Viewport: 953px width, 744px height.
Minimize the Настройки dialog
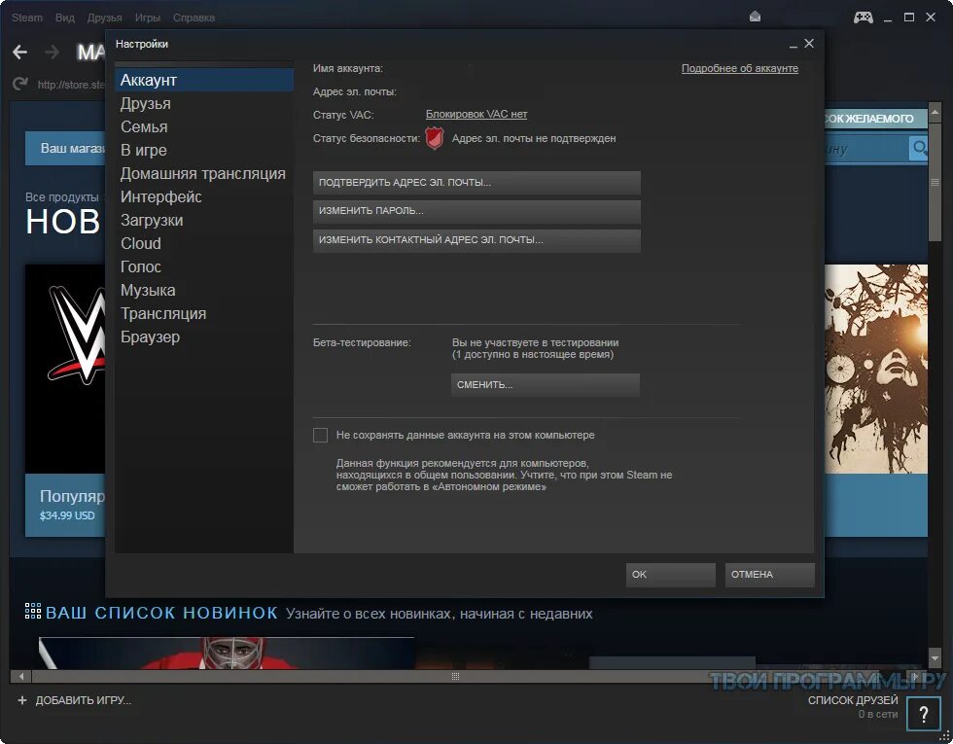click(x=794, y=45)
